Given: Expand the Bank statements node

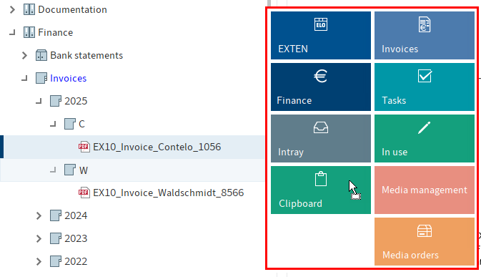Looking at the screenshot, I should (24, 55).
